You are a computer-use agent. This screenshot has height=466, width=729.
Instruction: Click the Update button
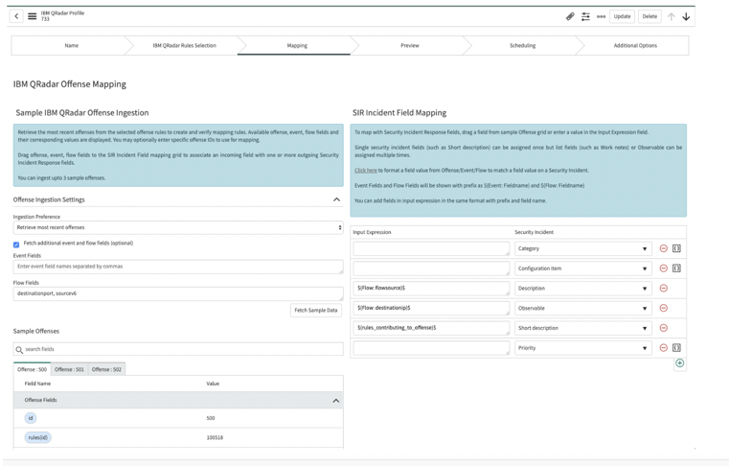point(622,16)
